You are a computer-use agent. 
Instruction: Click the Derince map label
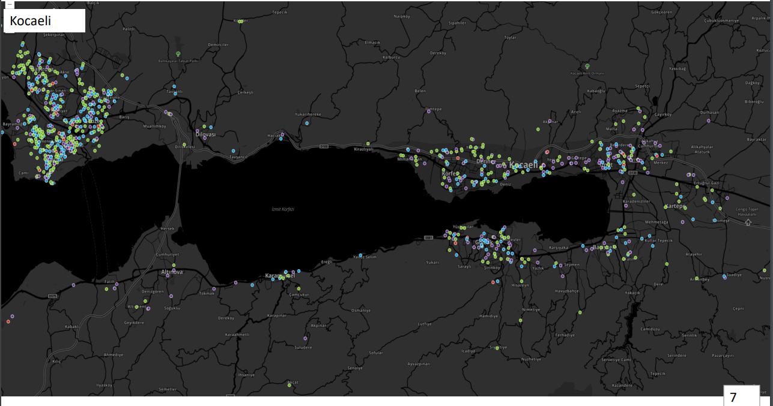point(486,161)
